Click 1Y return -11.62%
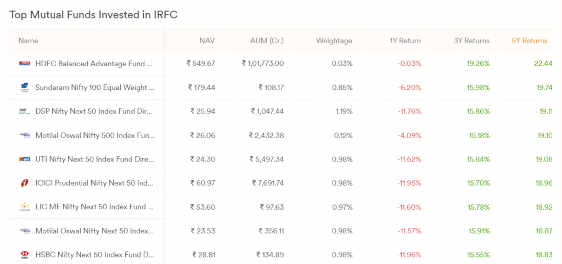 coord(409,159)
